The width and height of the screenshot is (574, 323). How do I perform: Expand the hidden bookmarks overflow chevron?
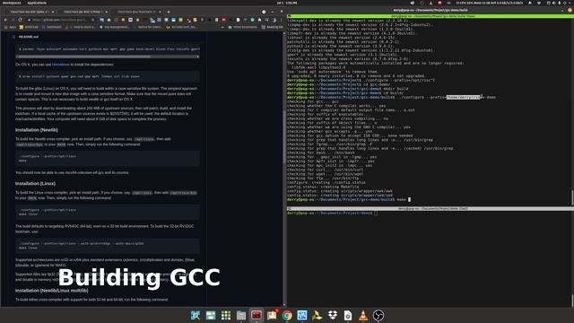[x=222, y=27]
